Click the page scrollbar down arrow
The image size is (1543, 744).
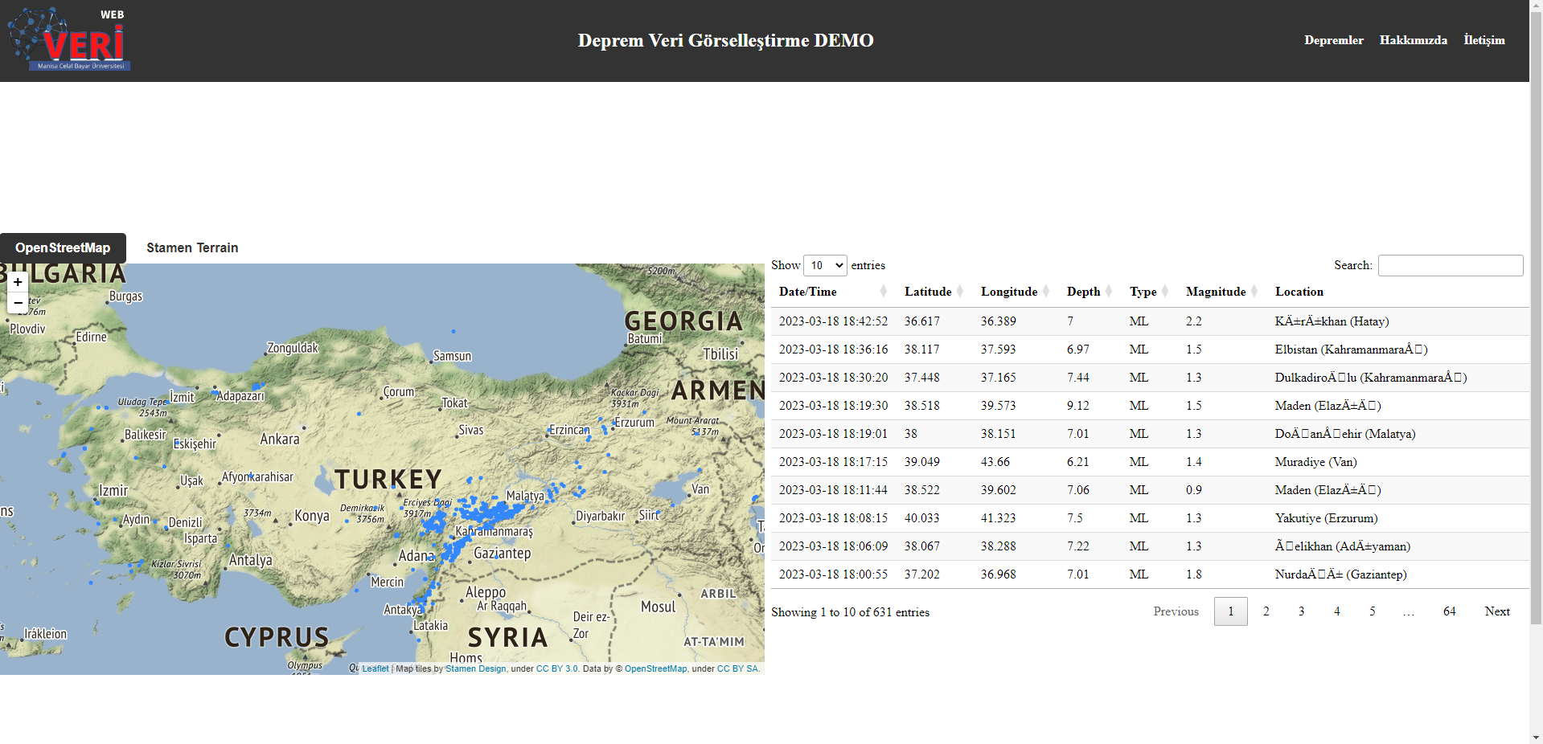(x=1537, y=737)
